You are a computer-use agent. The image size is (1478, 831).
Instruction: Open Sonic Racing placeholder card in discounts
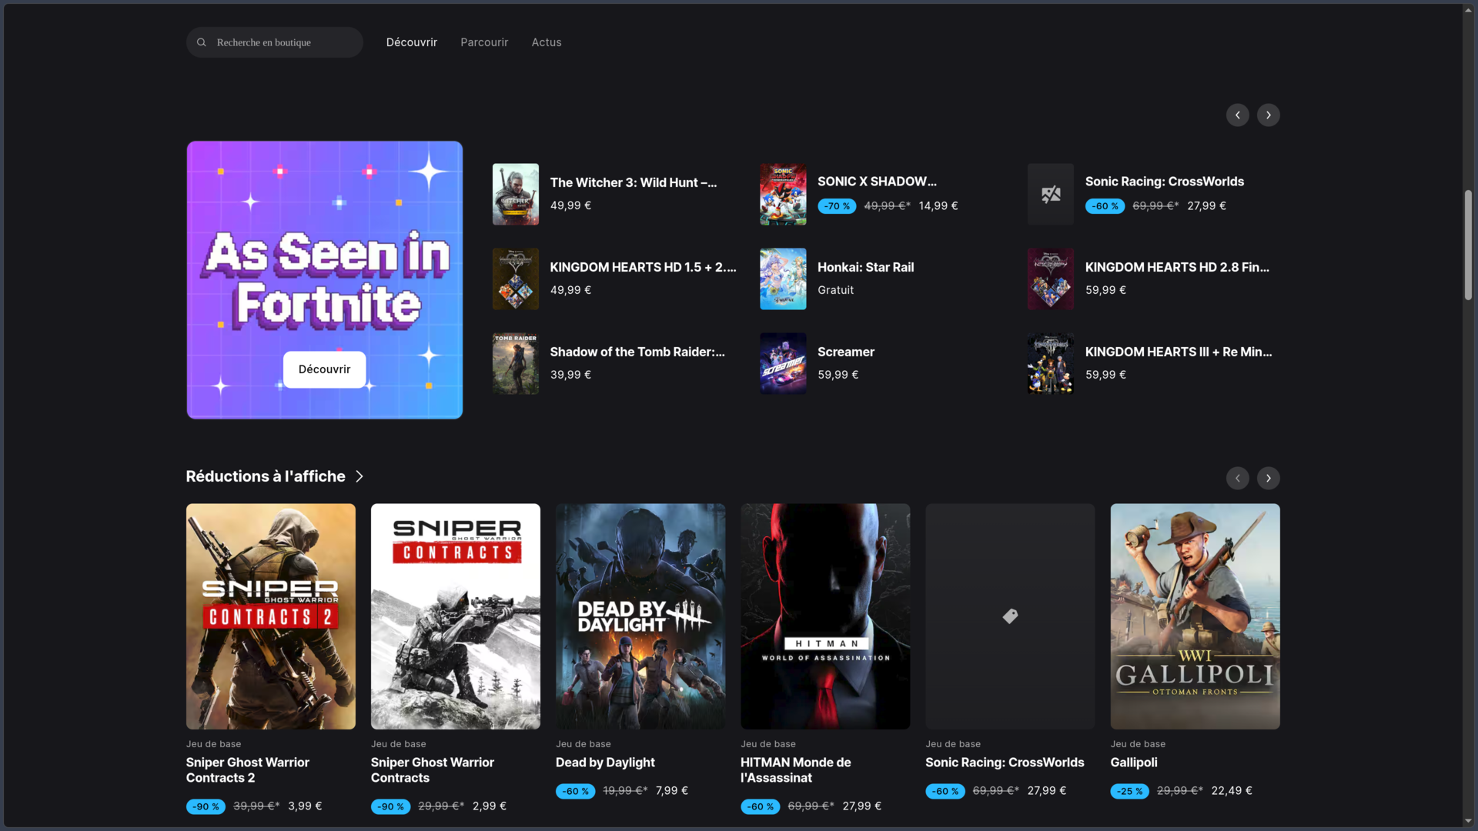click(x=1010, y=616)
